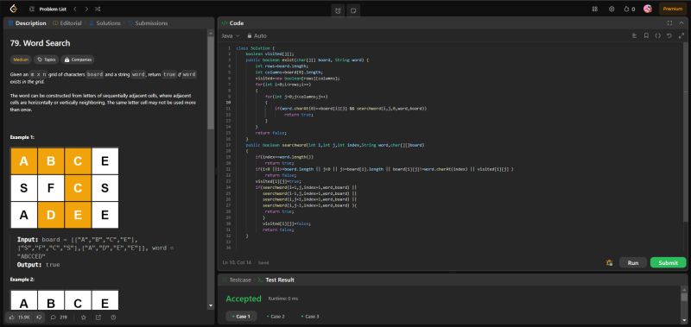Switch to the Submissions tab
The image size is (691, 327).
coord(148,23)
